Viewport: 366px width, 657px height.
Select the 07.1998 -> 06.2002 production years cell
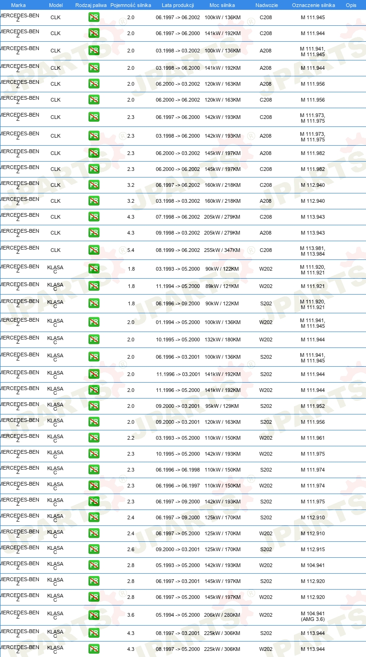[178, 217]
